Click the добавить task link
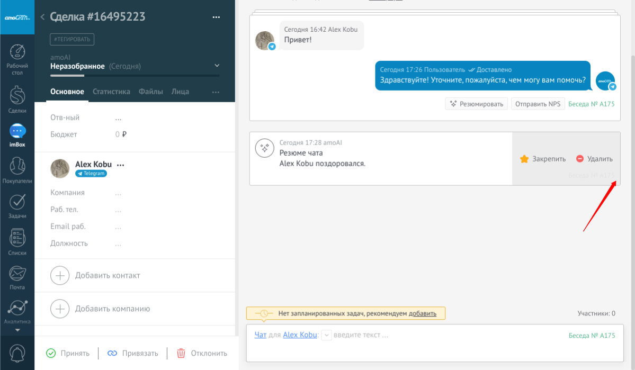The width and height of the screenshot is (635, 370). click(423, 313)
